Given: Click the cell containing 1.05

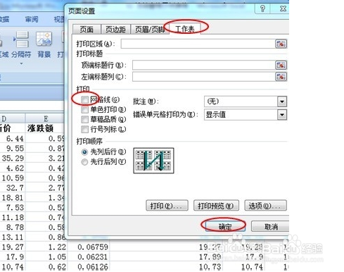Looking at the screenshot, I should pos(46,256).
